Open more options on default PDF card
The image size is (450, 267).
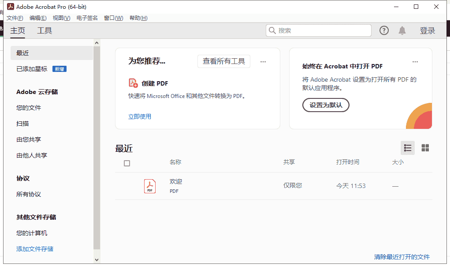point(415,62)
